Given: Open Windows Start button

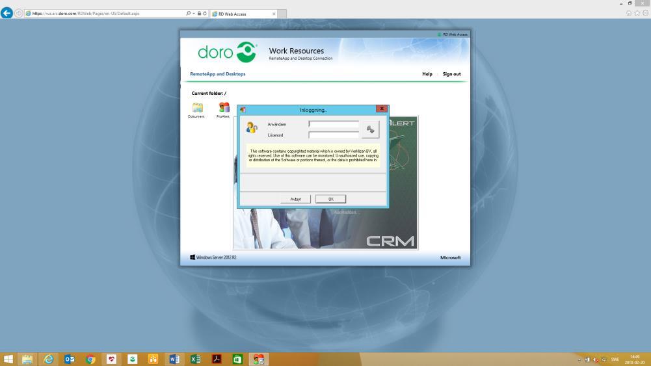Looking at the screenshot, I should (7, 359).
